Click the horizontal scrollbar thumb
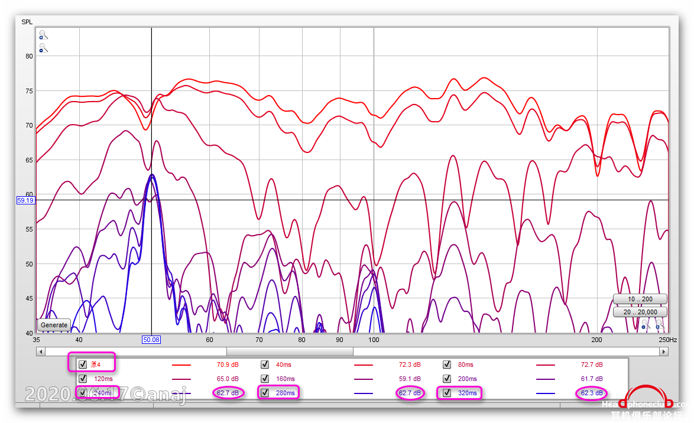Screen dimensions: 694x423 (x=290, y=352)
